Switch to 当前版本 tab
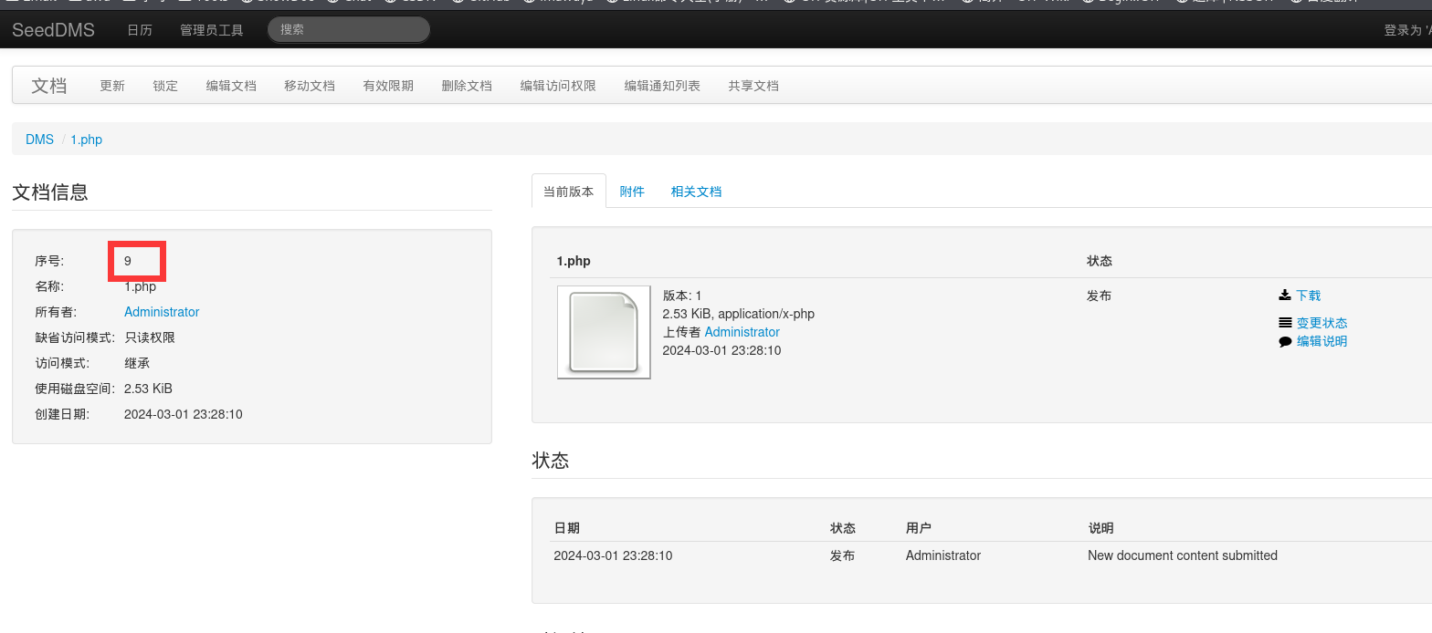 [x=568, y=192]
